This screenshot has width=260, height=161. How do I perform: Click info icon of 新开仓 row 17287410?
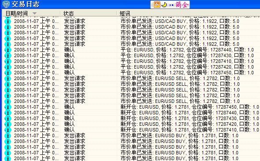tap(7, 130)
